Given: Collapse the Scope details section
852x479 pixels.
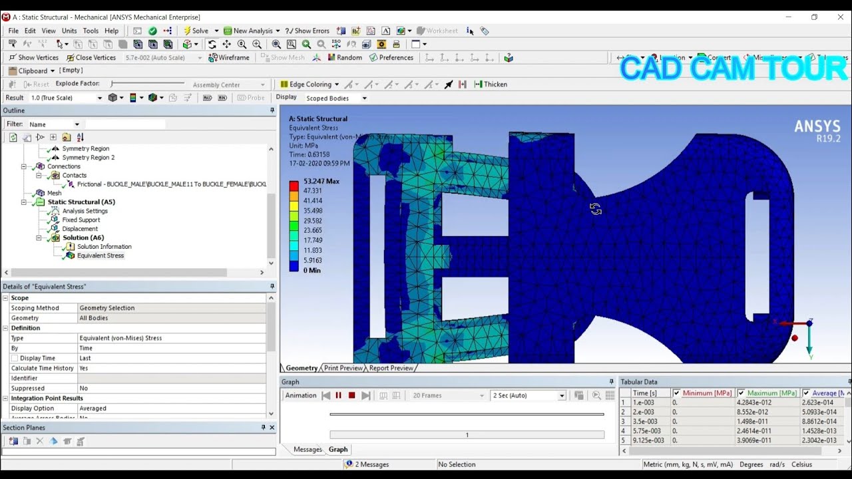Looking at the screenshot, I should click(5, 298).
